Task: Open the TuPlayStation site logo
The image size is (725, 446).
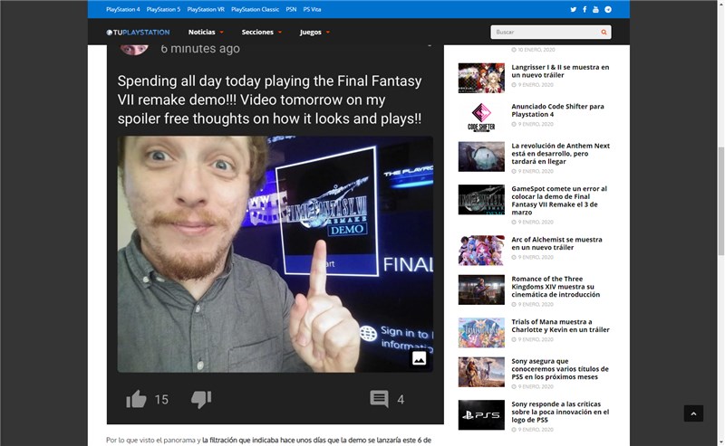Action: click(138, 33)
